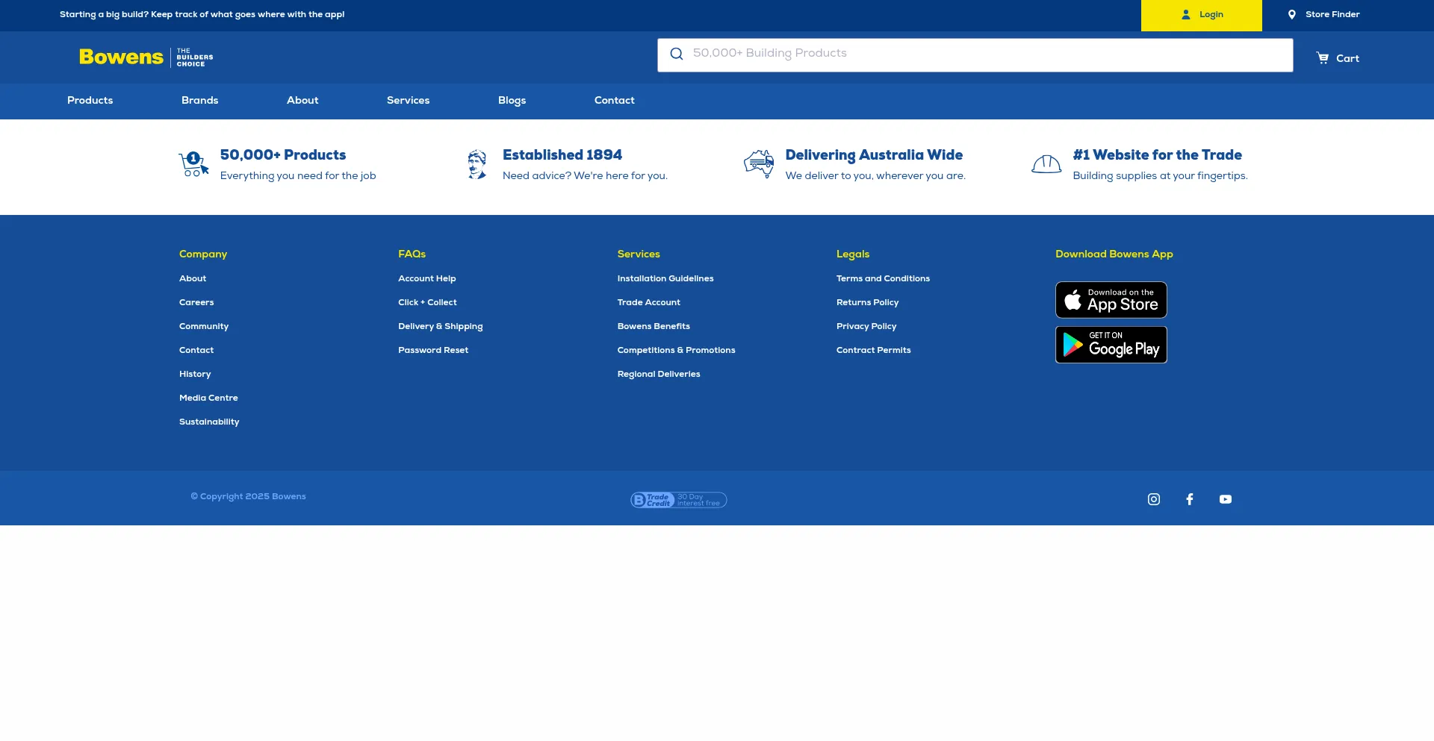Click Get it on Google Play badge
This screenshot has height=741, width=1434.
(x=1111, y=345)
